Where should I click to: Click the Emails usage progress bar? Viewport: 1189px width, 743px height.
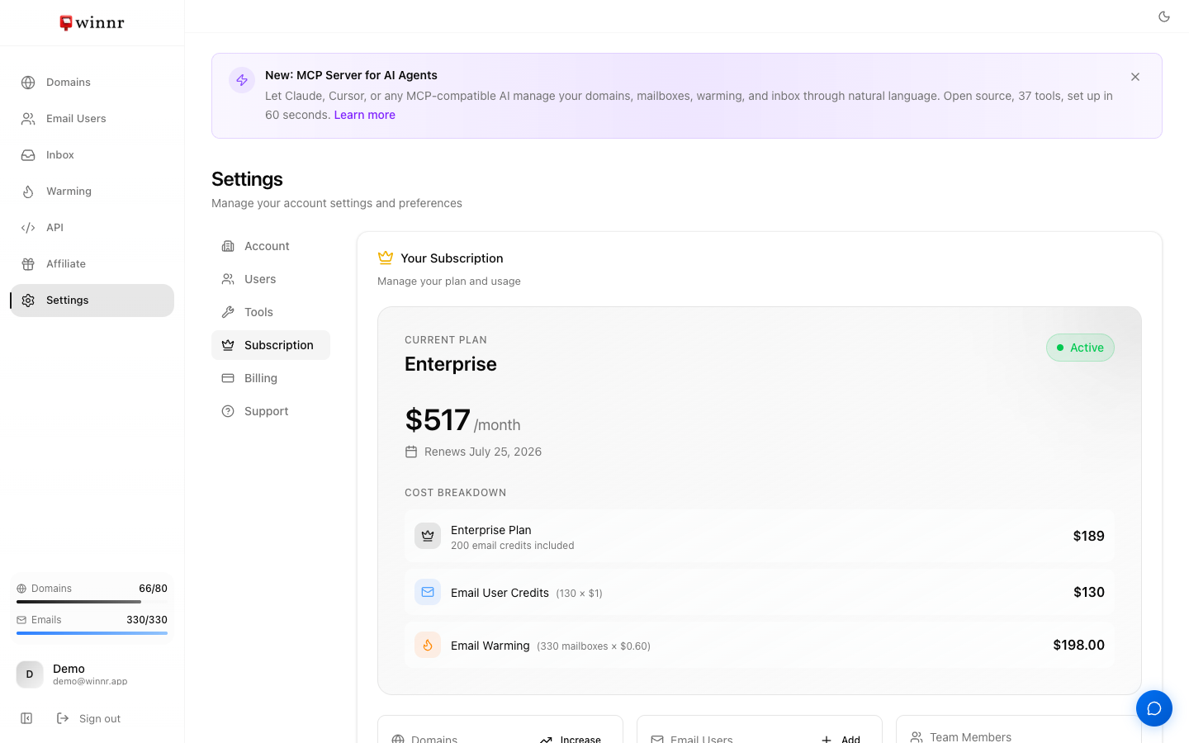92,633
